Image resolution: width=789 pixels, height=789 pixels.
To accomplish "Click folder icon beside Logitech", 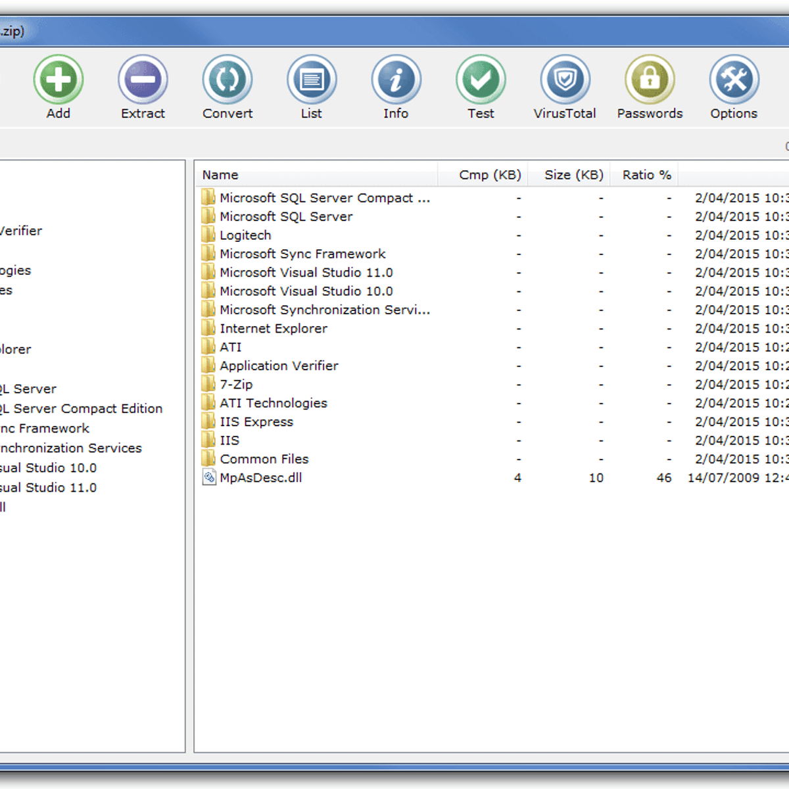I will 208,235.
